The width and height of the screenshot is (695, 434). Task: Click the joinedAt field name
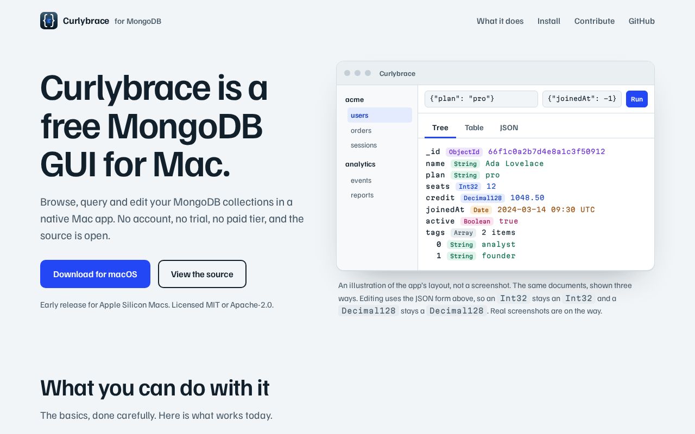445,209
